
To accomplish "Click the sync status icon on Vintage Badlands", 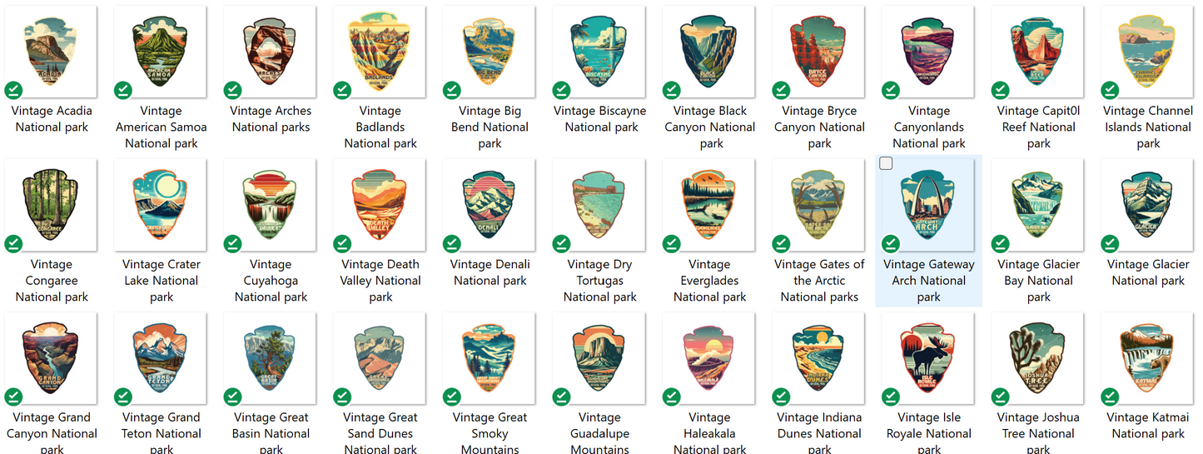I will [x=342, y=90].
